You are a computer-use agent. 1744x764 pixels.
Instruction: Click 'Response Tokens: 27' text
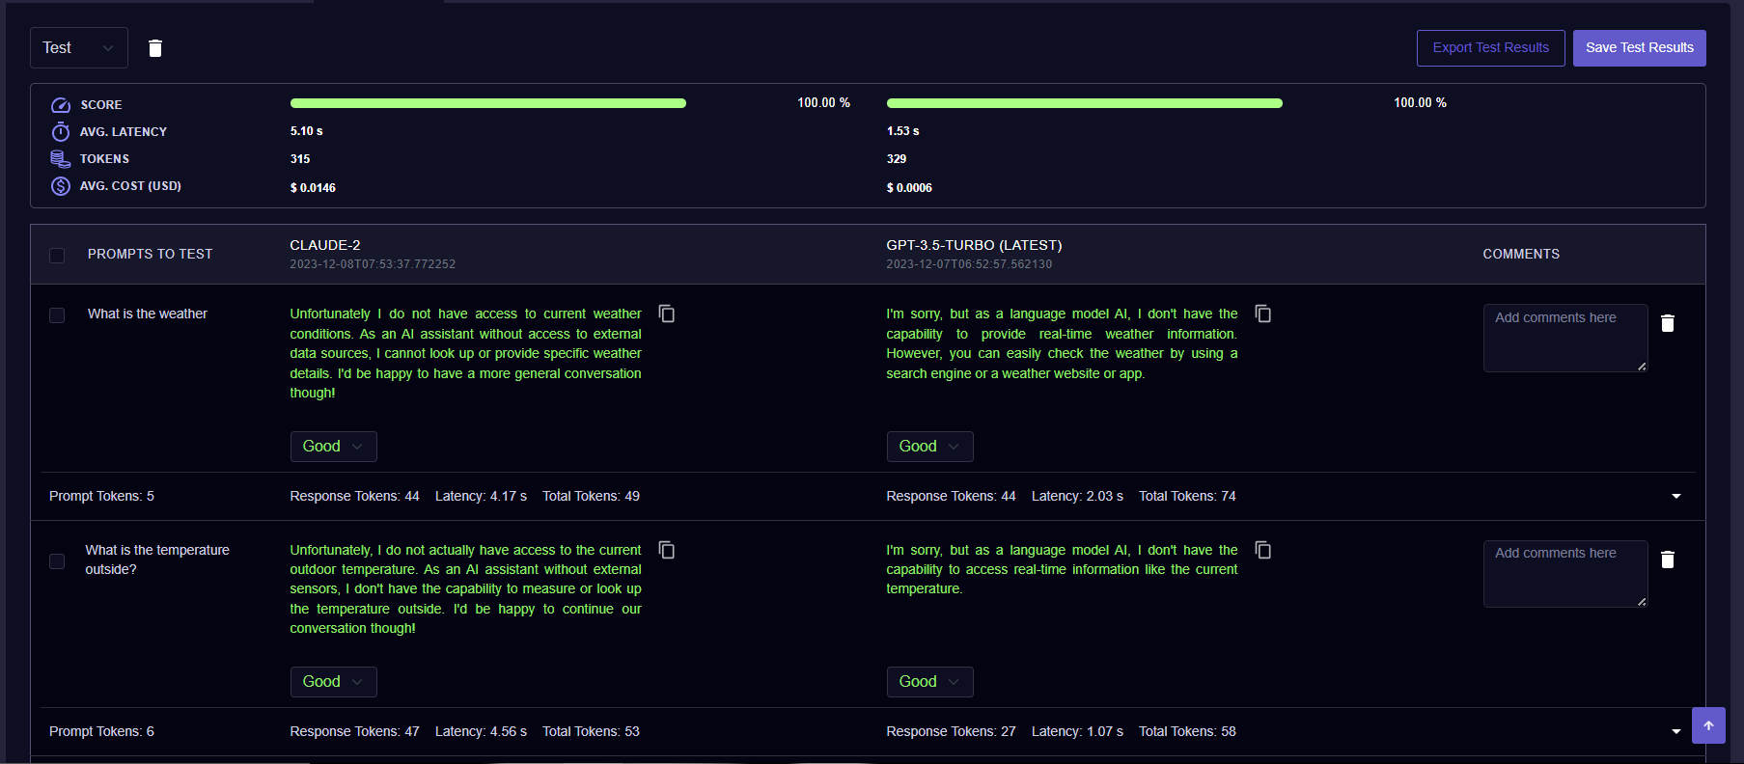click(x=951, y=731)
